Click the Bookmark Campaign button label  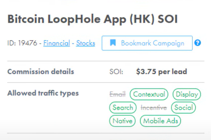pyautogui.click(x=153, y=43)
